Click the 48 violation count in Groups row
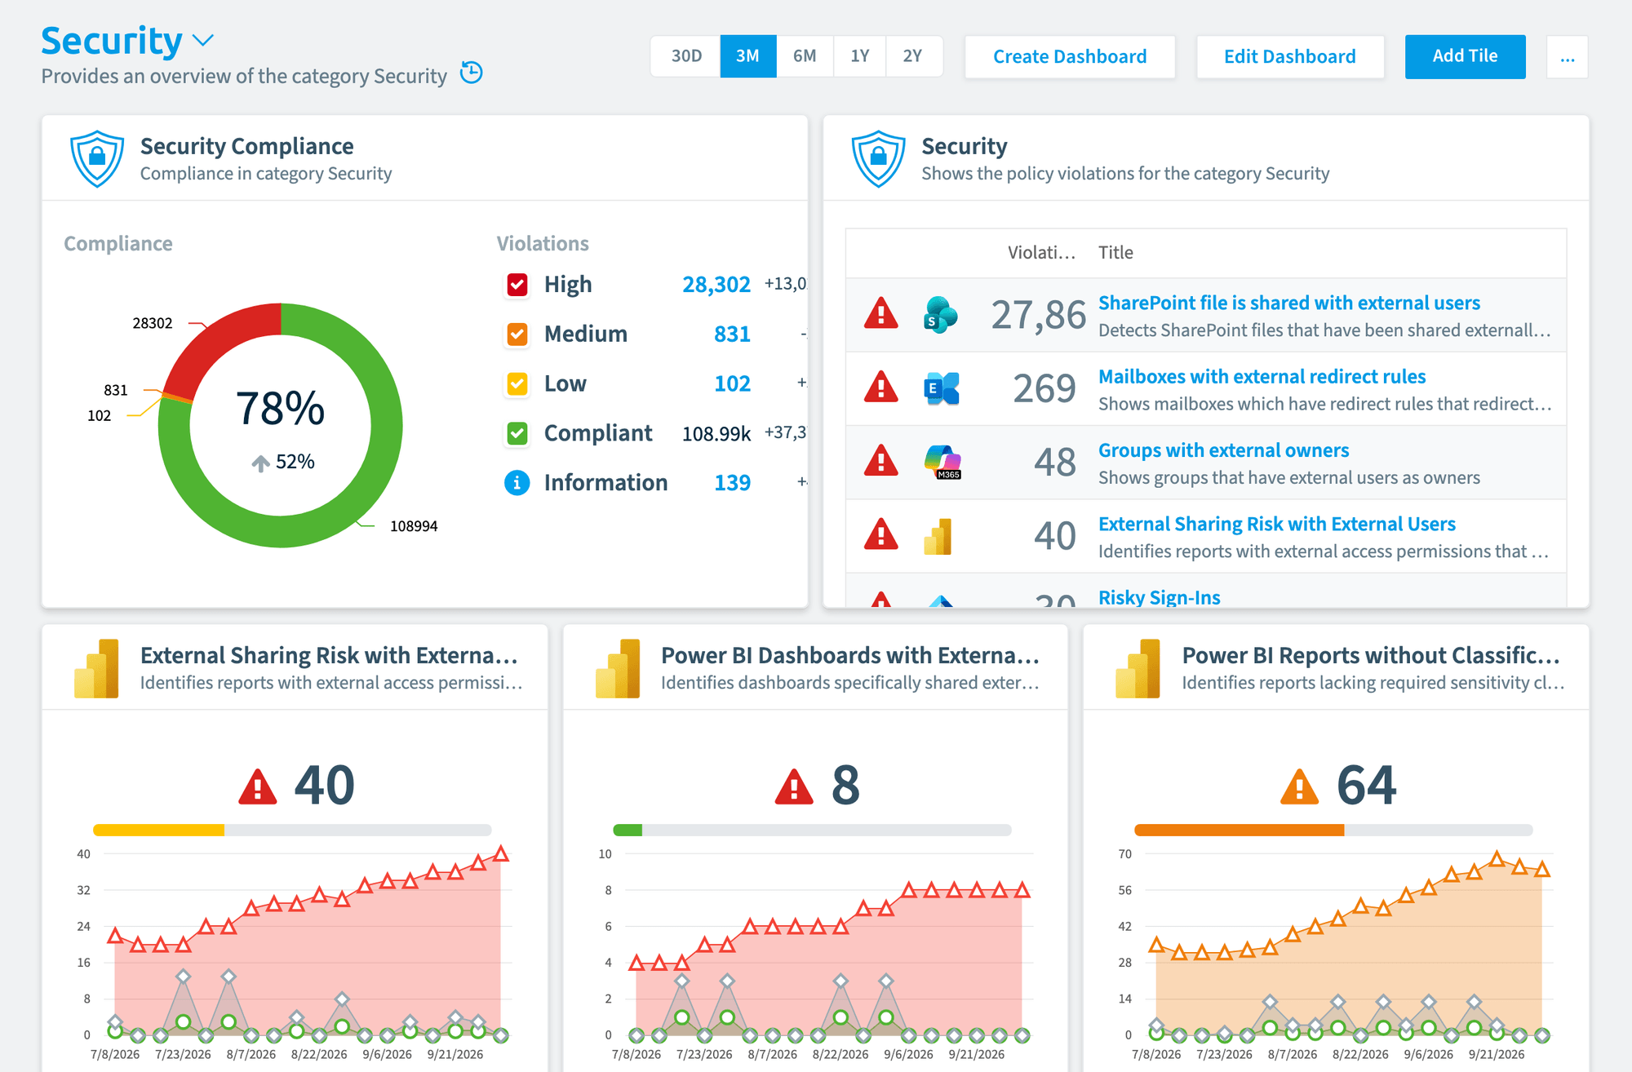The image size is (1632, 1072). tap(1055, 462)
